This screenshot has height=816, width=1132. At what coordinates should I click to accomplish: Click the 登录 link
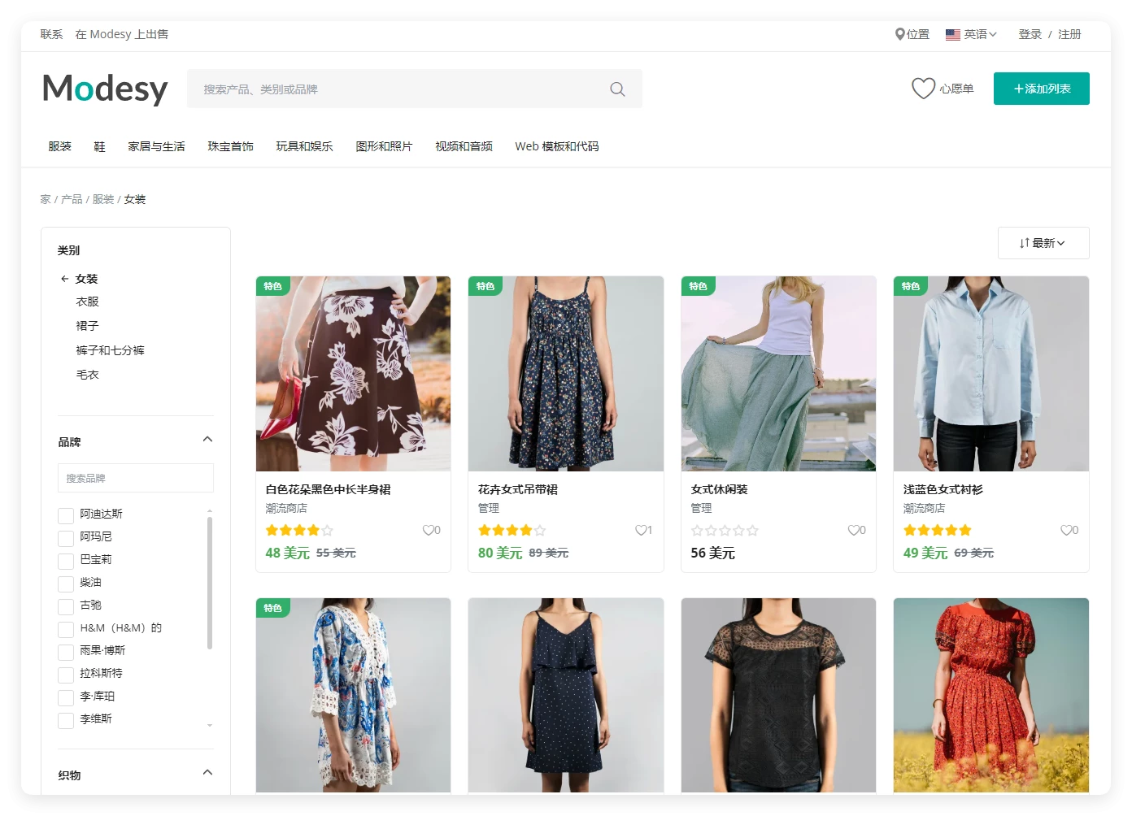click(1030, 34)
